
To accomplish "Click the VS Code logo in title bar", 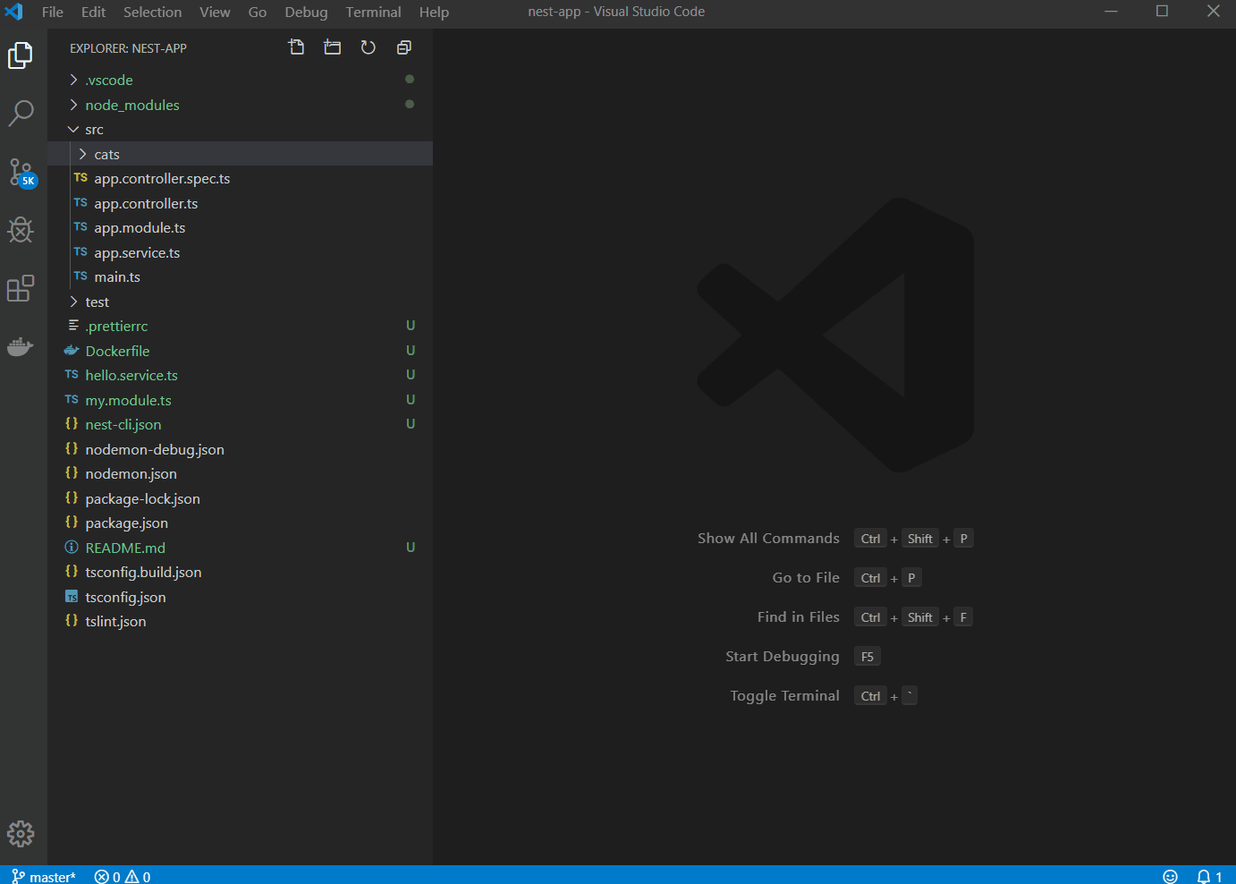I will click(x=13, y=12).
